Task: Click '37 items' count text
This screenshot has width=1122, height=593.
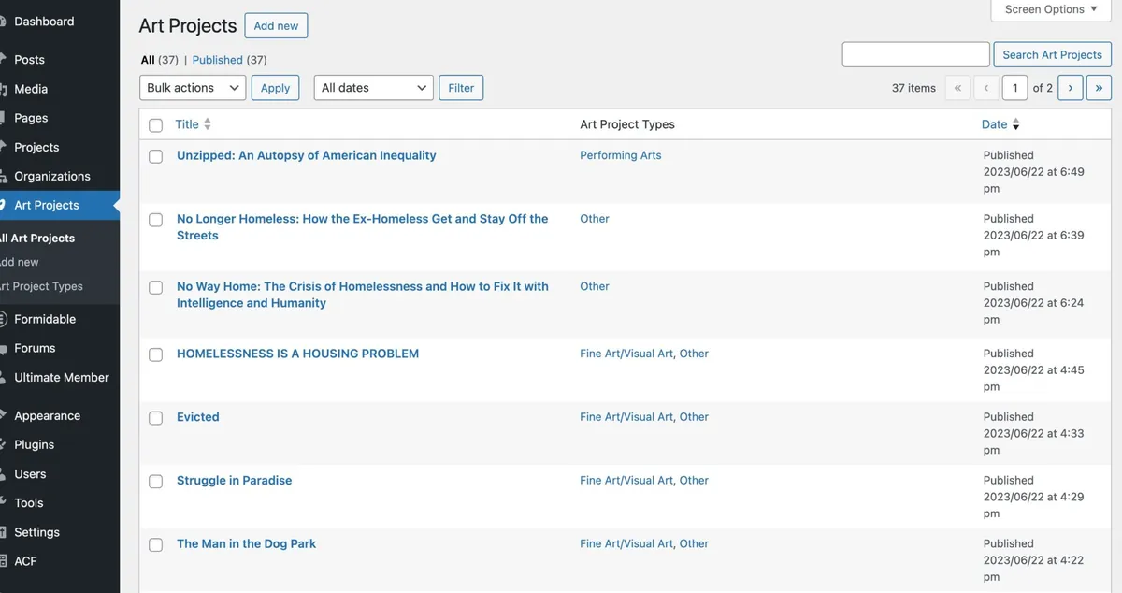Action: click(913, 88)
